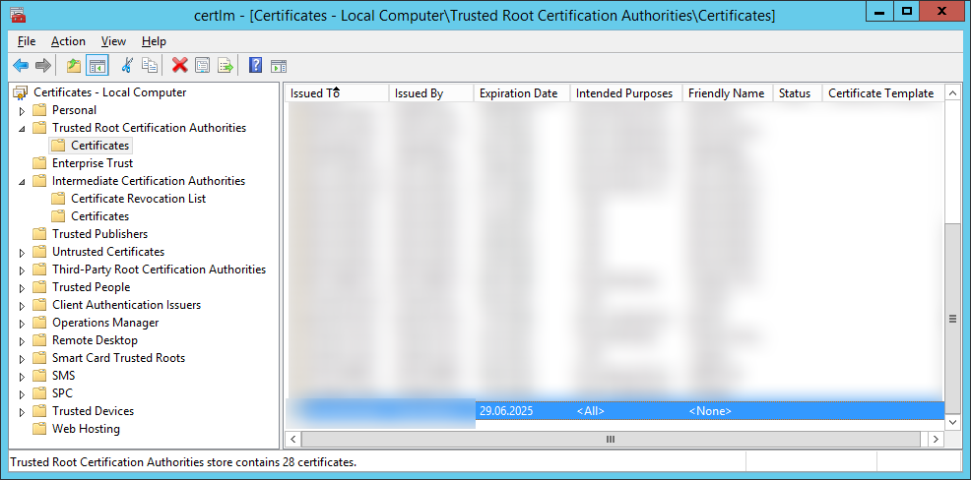Open the View menu
Image resolution: width=971 pixels, height=480 pixels.
[113, 41]
